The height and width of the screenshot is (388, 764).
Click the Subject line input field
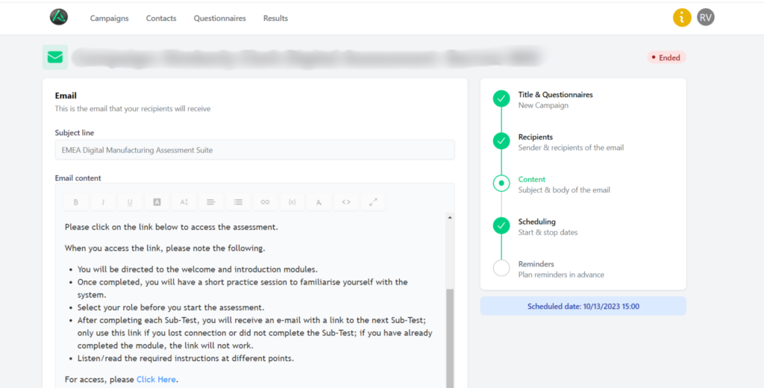pyautogui.click(x=254, y=150)
